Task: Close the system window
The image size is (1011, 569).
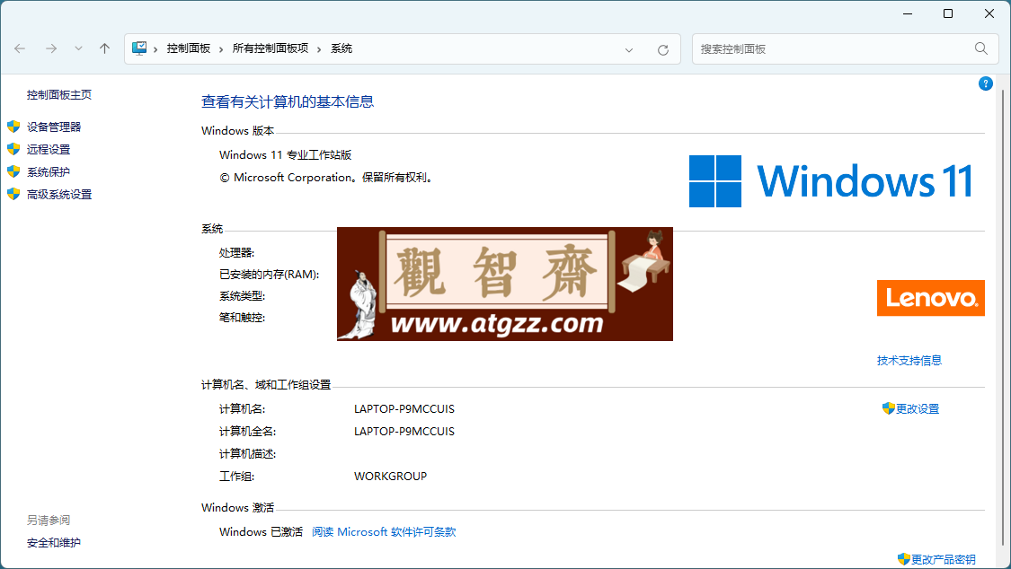Action: click(x=989, y=13)
